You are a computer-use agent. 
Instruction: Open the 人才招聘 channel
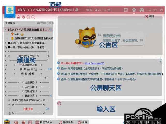(x=30, y=87)
